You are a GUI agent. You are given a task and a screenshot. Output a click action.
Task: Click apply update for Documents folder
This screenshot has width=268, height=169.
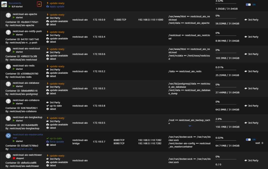pos(57,6)
